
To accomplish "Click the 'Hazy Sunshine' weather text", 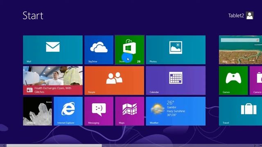I will coord(176,111).
